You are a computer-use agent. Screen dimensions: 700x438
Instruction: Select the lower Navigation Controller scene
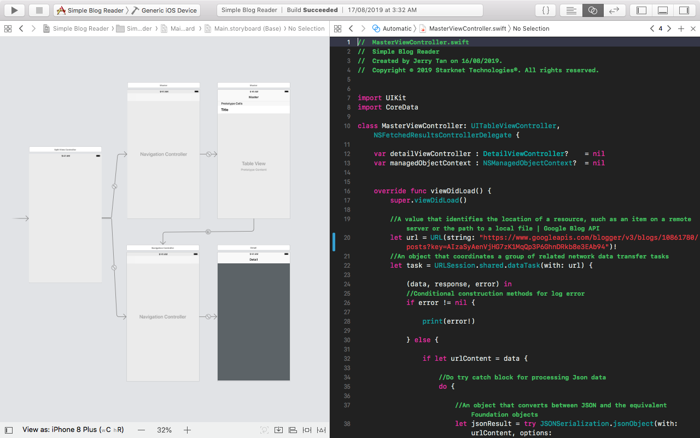(x=163, y=313)
